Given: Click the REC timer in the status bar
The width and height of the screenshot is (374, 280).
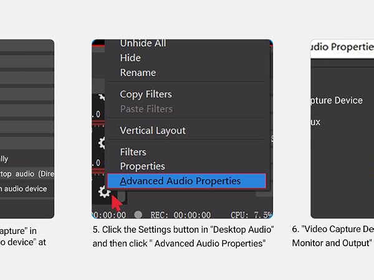Looking at the screenshot, I should pos(181,215).
